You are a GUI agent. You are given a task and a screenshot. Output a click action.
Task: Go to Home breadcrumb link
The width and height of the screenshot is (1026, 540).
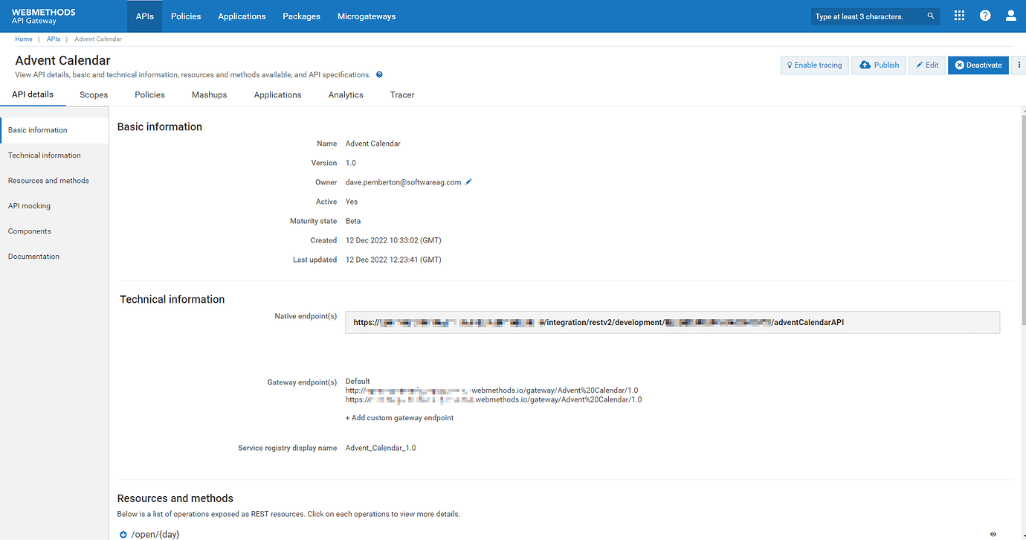click(24, 39)
